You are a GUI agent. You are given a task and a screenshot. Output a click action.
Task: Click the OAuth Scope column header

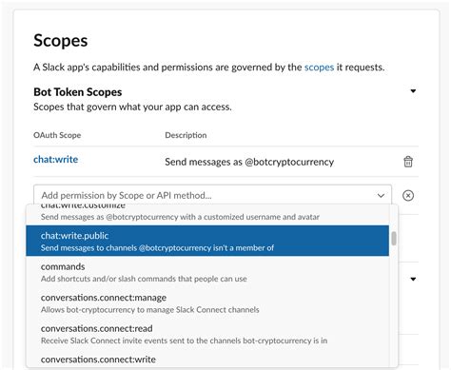tap(57, 135)
